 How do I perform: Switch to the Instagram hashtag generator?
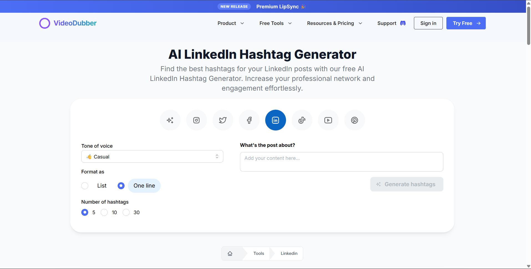click(x=196, y=120)
